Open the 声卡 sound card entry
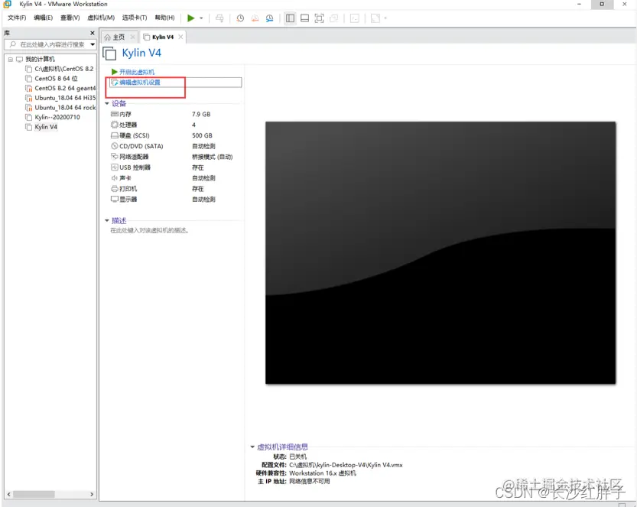 (121, 178)
